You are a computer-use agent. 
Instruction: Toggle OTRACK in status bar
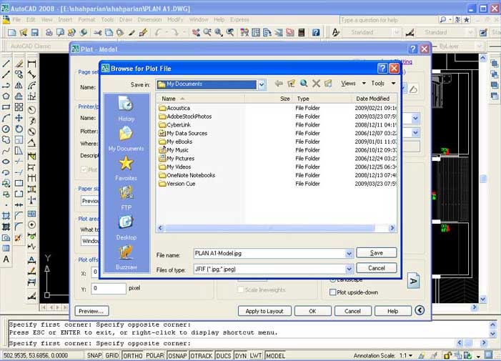(x=202, y=355)
